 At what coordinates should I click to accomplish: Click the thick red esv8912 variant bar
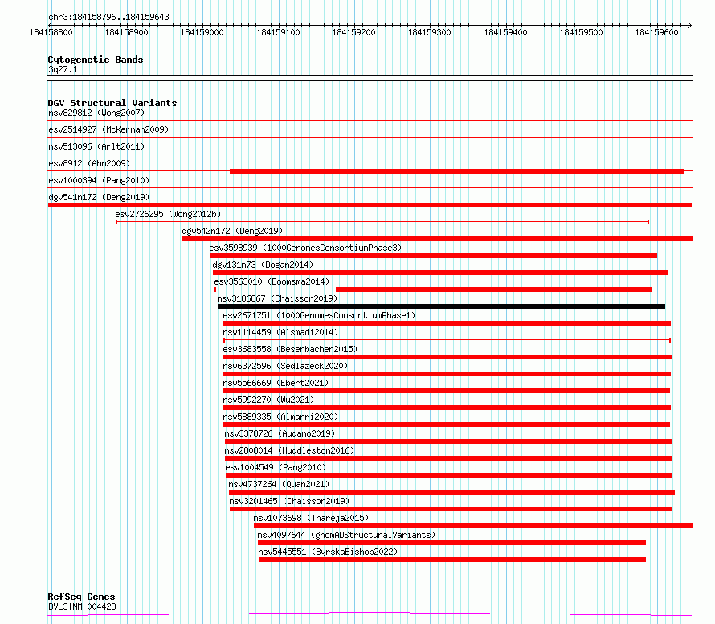pos(457,171)
